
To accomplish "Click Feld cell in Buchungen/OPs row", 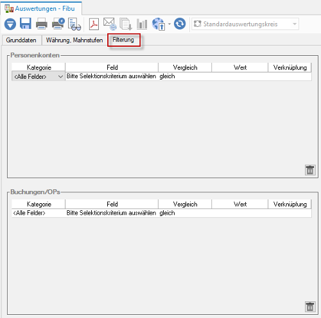I will coord(111,213).
